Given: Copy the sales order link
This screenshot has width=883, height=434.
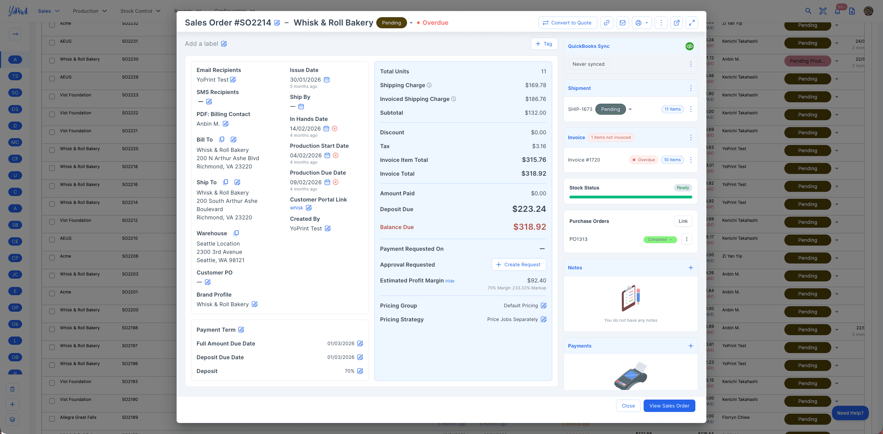Looking at the screenshot, I should [x=606, y=23].
